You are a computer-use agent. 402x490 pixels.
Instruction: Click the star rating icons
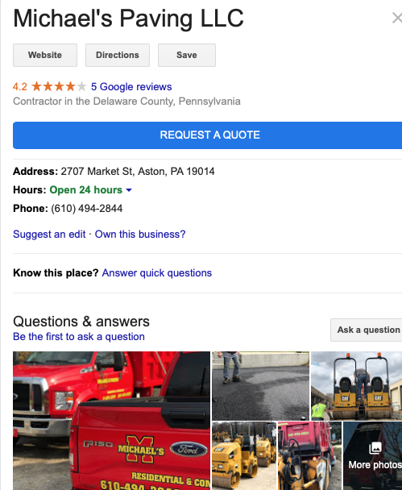[x=59, y=86]
